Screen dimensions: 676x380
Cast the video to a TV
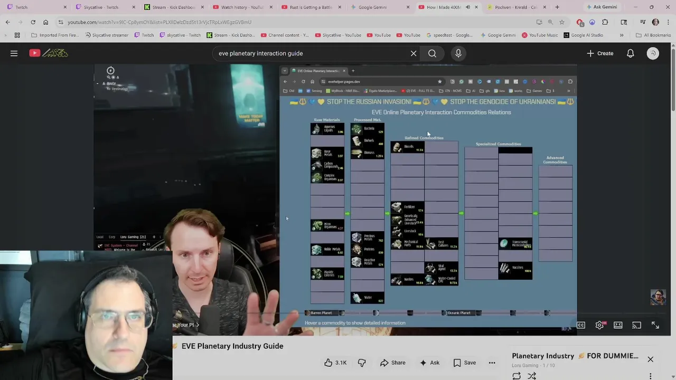[x=636, y=325]
